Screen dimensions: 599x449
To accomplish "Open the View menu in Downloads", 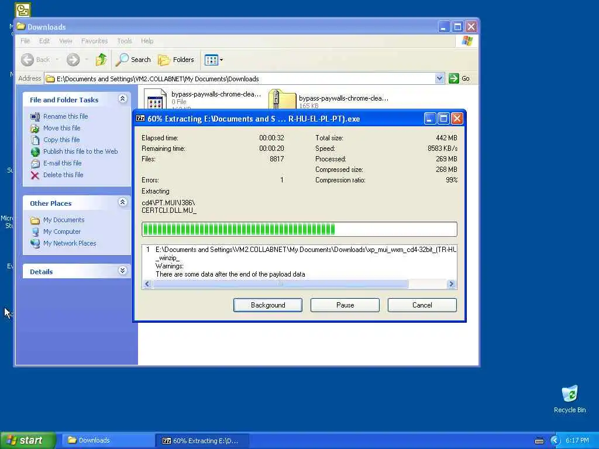I will 66,41.
